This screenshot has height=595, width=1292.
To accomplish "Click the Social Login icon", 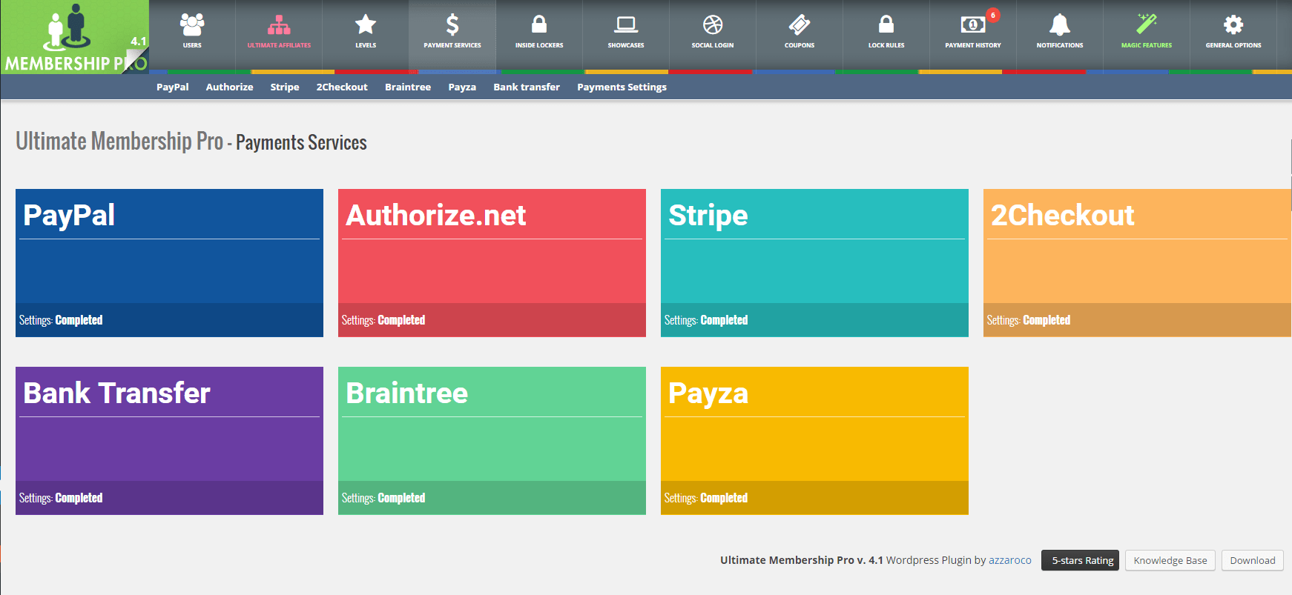I will coord(713,26).
